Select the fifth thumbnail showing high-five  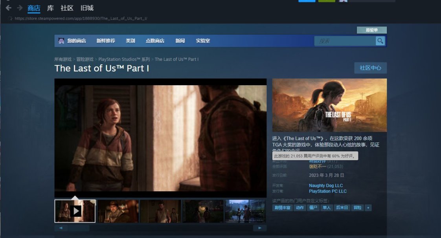(245, 211)
